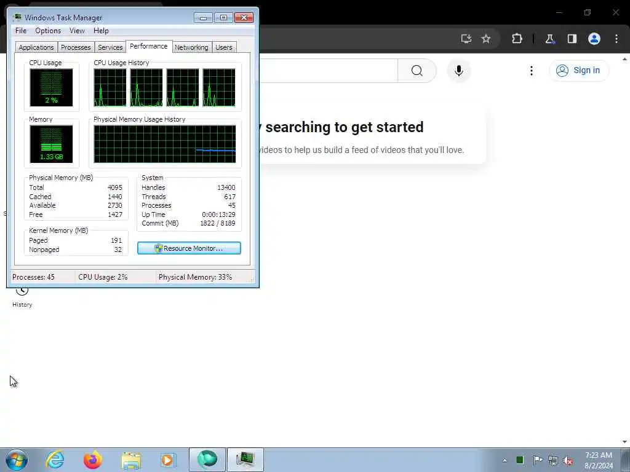Screen dimensions: 630x472
Task: Switch to the Applications tab
Action: 36,47
